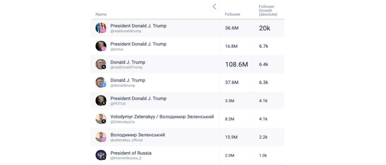
Task: Click the @realdonaldtrump Instagram profile avatar
Action: (x=101, y=28)
